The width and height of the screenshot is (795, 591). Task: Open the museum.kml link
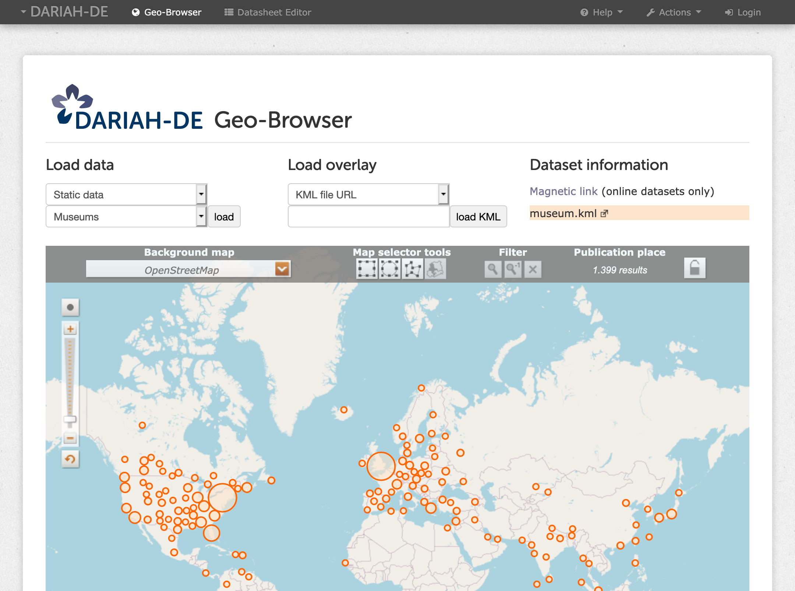[563, 213]
